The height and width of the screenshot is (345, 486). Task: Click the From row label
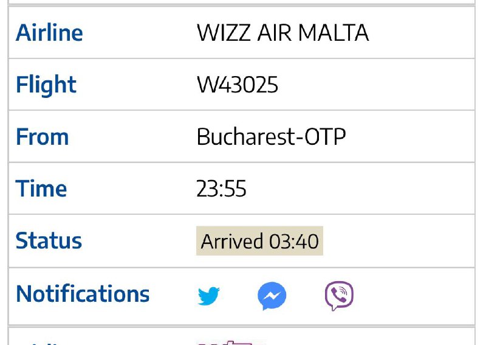(42, 137)
